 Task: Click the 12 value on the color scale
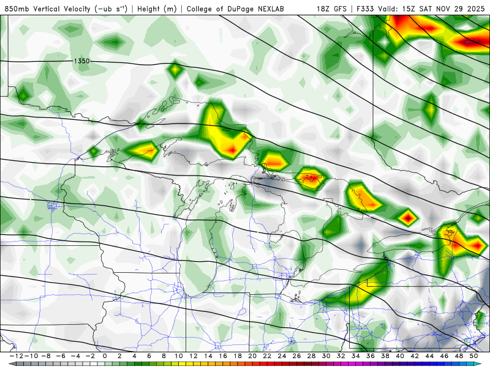194,356
